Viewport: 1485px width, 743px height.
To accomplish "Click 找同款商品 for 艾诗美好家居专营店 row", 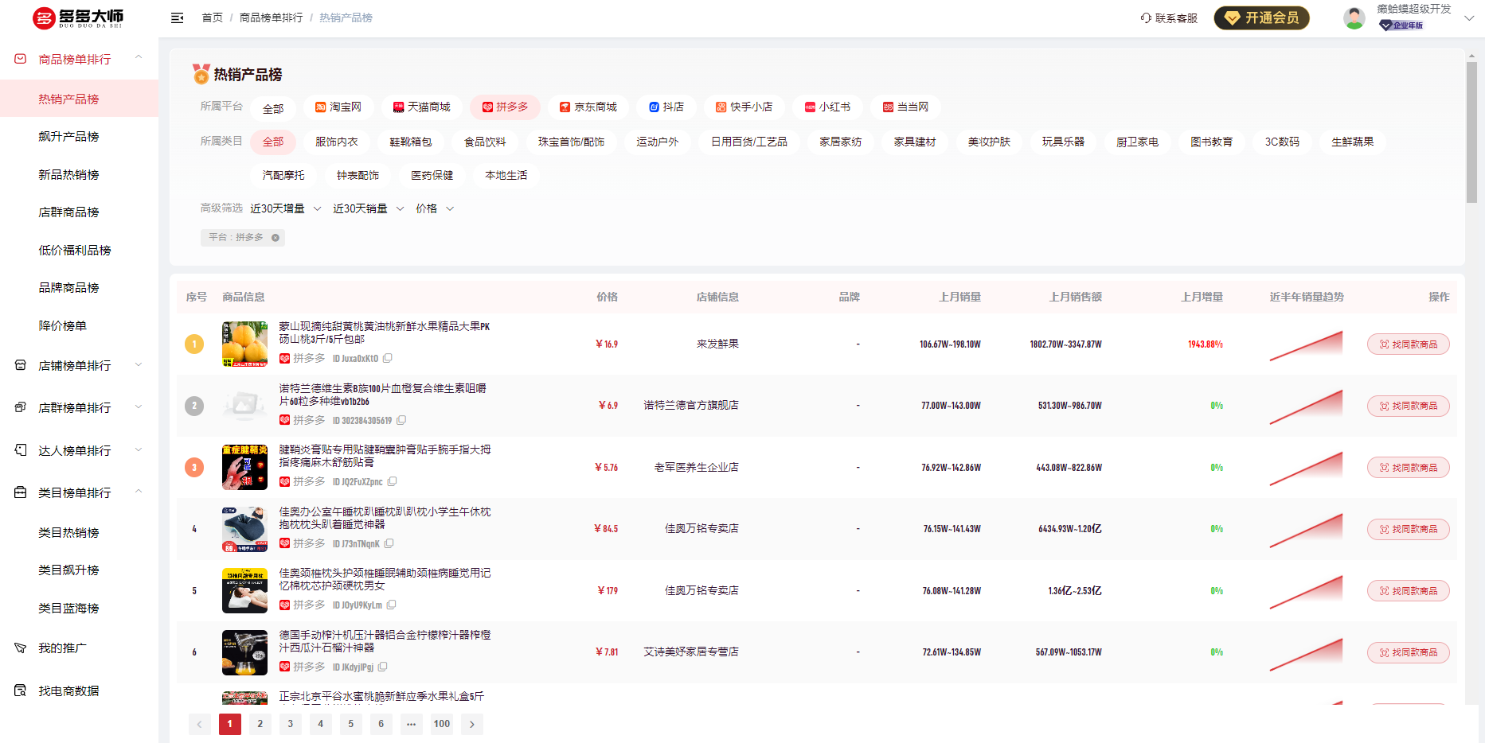I will click(1408, 652).
